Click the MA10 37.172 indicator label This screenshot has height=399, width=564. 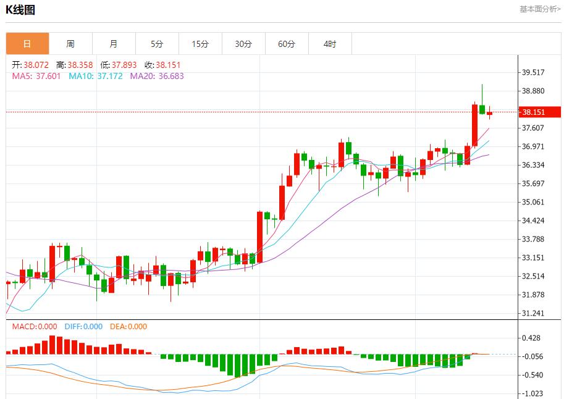pos(95,76)
